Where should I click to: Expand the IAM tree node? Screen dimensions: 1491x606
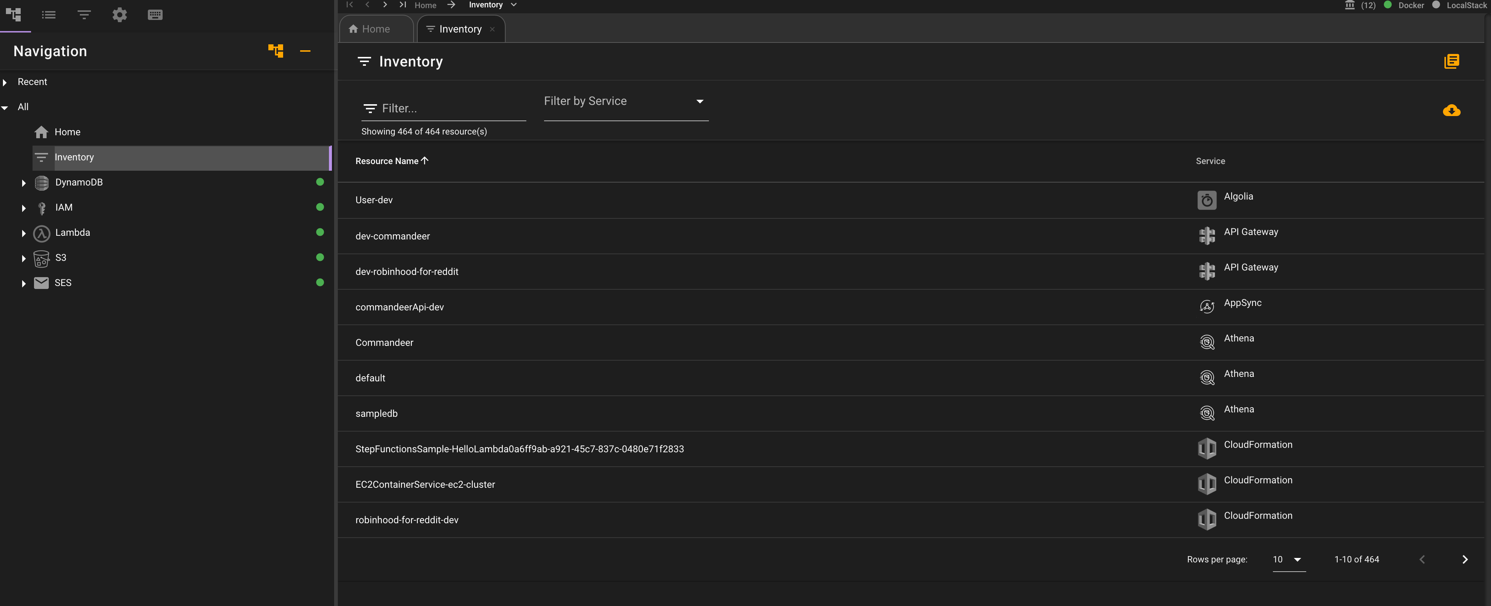[24, 208]
